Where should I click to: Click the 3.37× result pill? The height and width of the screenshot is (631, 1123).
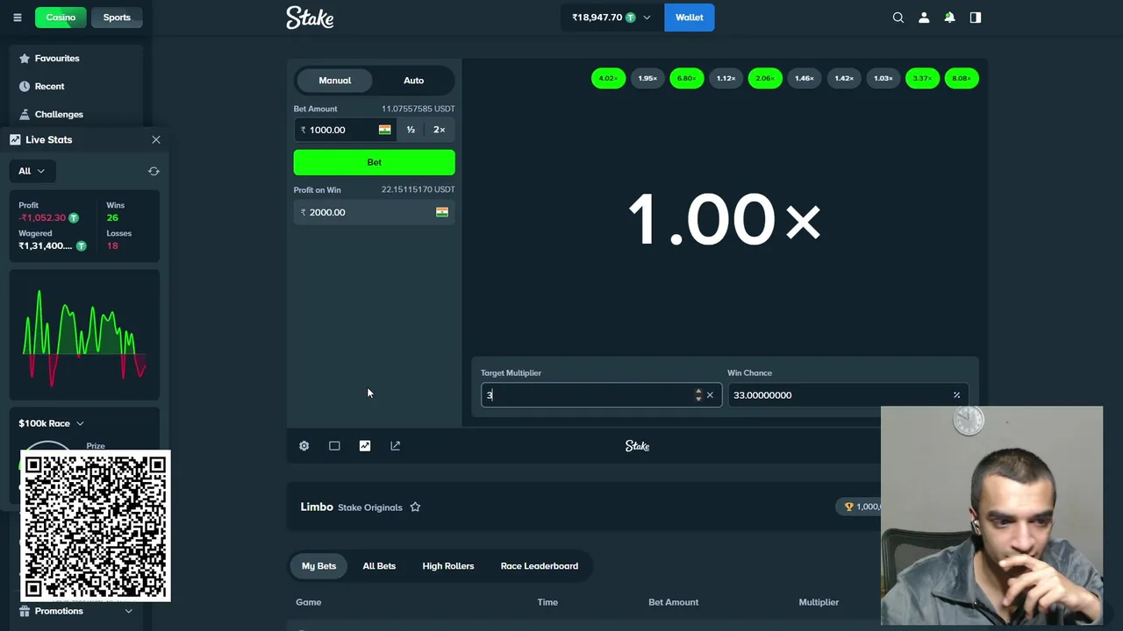click(x=922, y=79)
